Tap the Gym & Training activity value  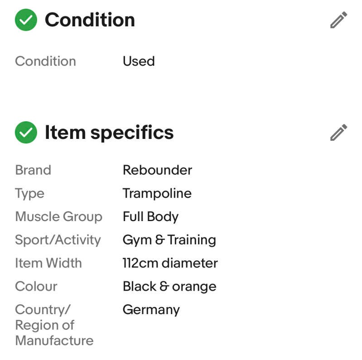tap(169, 240)
